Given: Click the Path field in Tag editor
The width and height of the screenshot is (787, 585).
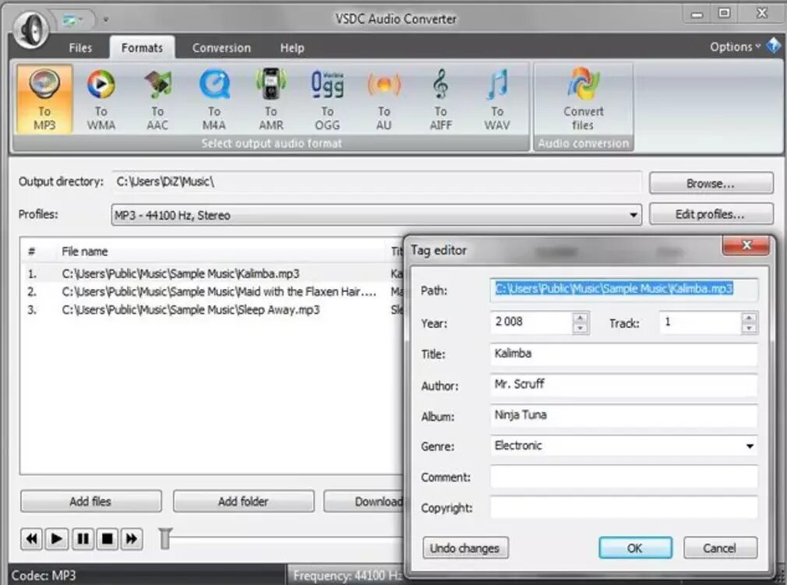Looking at the screenshot, I should click(623, 290).
